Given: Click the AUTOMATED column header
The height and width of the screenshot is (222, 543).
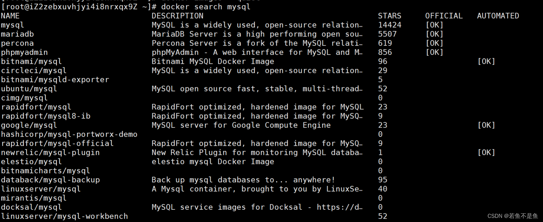Looking at the screenshot, I should (x=498, y=16).
